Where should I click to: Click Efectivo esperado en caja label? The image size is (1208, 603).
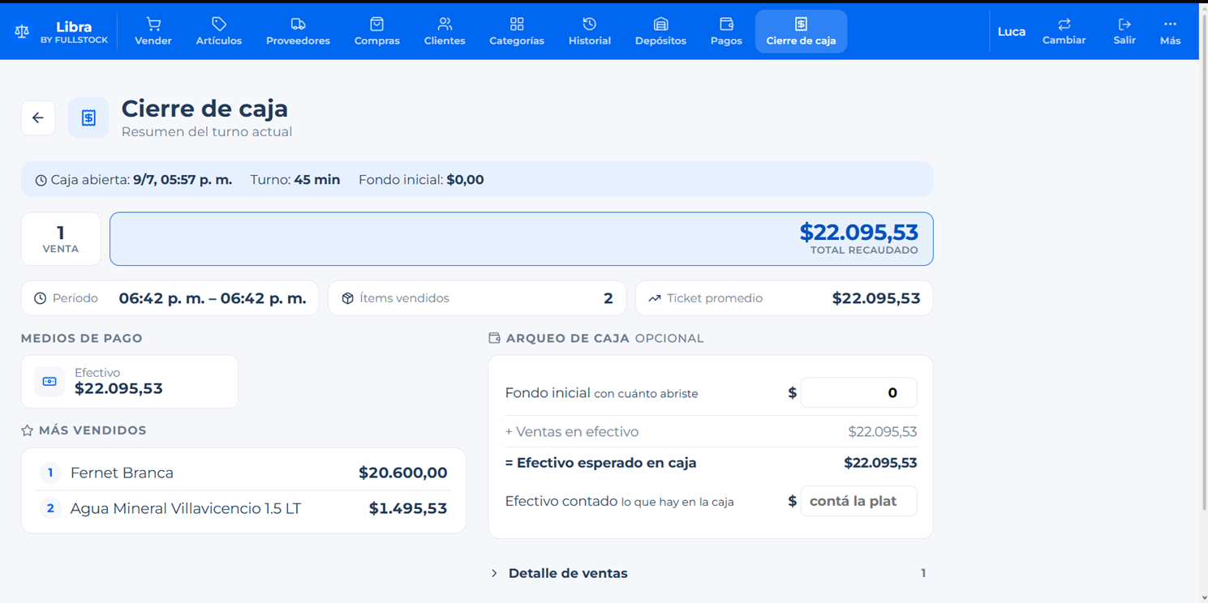point(600,463)
